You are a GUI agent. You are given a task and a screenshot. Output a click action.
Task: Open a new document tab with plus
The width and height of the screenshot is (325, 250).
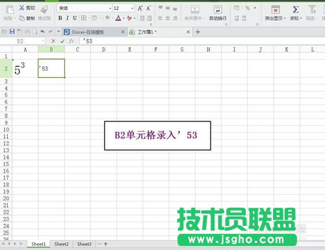click(198, 32)
